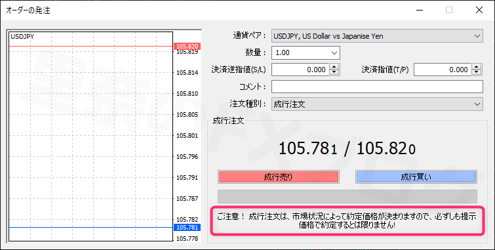Click the 105.801 axis price label
This screenshot has width=495, height=250.
[188, 136]
